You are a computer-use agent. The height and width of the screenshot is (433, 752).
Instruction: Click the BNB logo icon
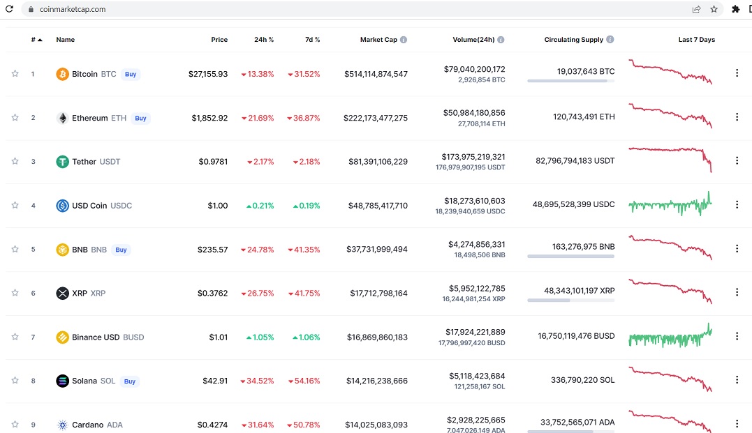[x=62, y=250]
